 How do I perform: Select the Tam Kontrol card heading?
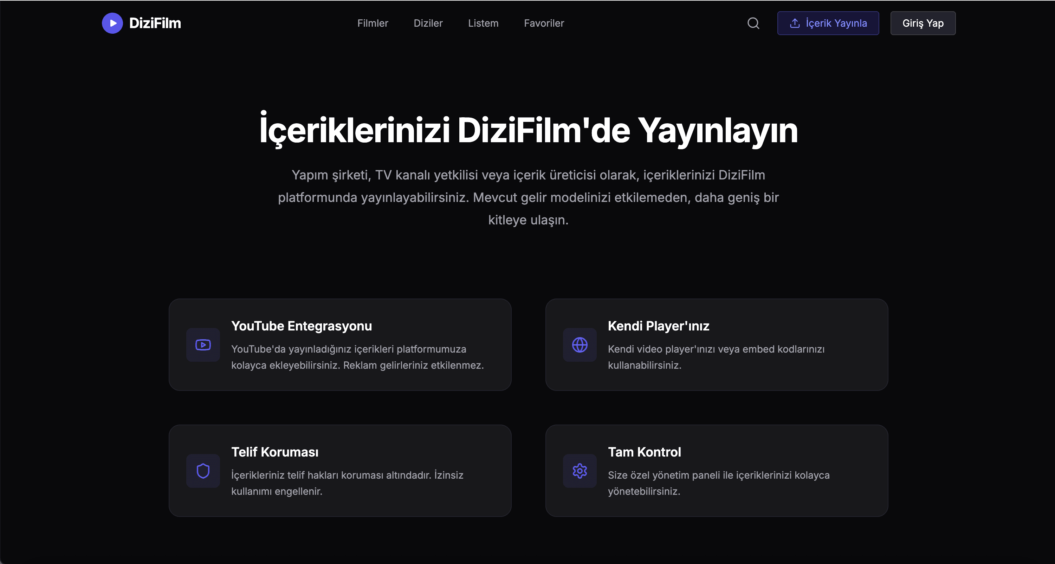click(x=644, y=452)
